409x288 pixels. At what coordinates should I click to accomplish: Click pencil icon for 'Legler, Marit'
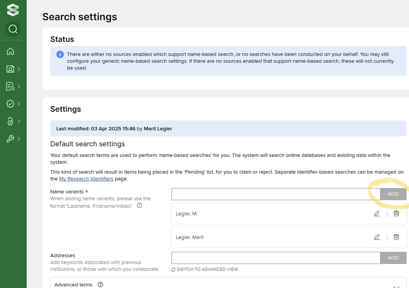[377, 237]
